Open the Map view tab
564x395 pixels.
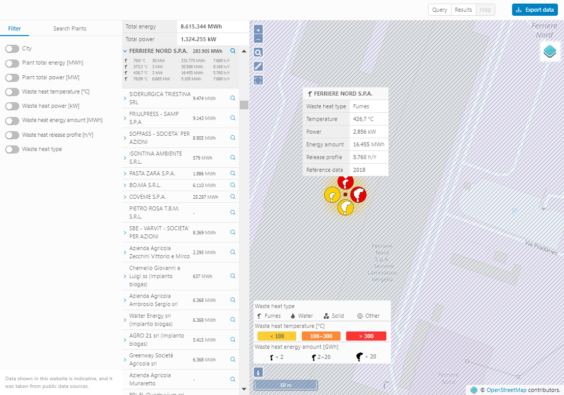pyautogui.click(x=485, y=10)
